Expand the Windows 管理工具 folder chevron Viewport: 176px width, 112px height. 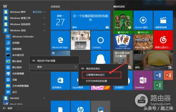tap(45, 18)
